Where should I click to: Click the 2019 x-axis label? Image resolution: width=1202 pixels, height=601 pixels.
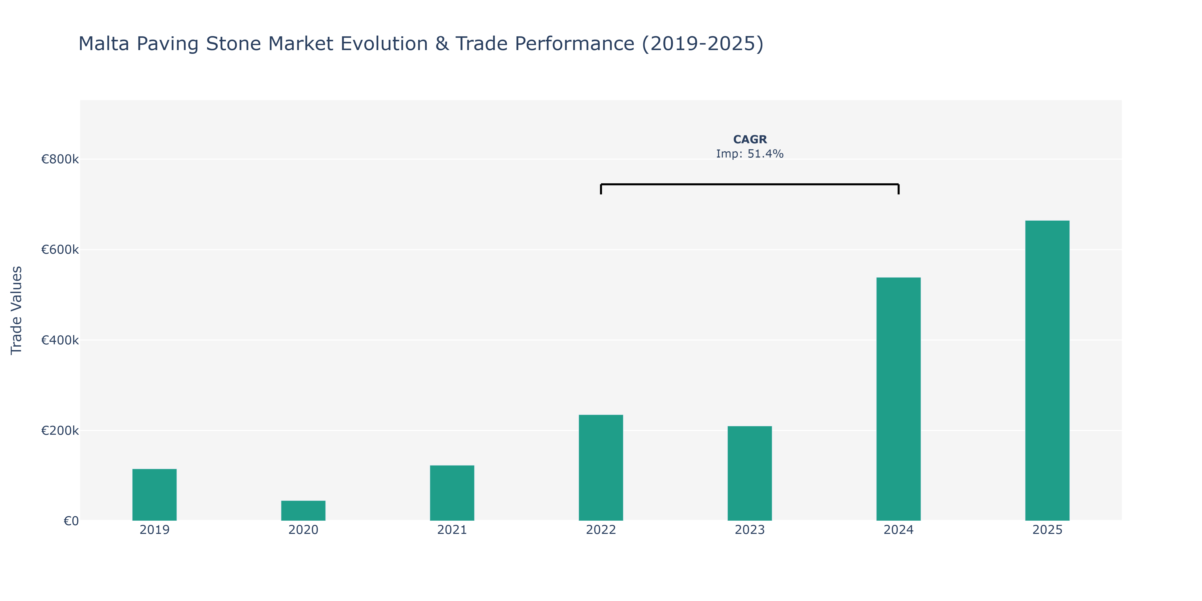(155, 530)
